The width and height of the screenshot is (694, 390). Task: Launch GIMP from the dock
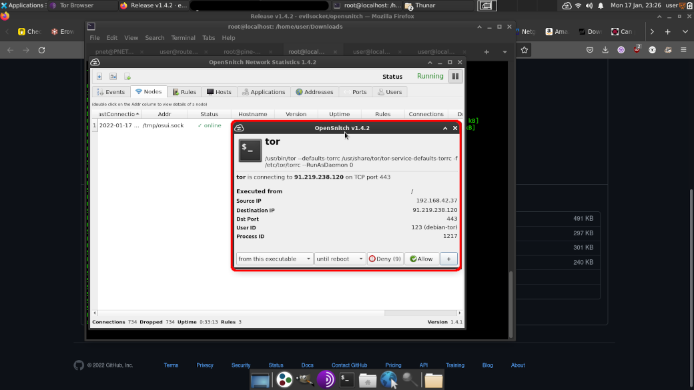coord(305,380)
